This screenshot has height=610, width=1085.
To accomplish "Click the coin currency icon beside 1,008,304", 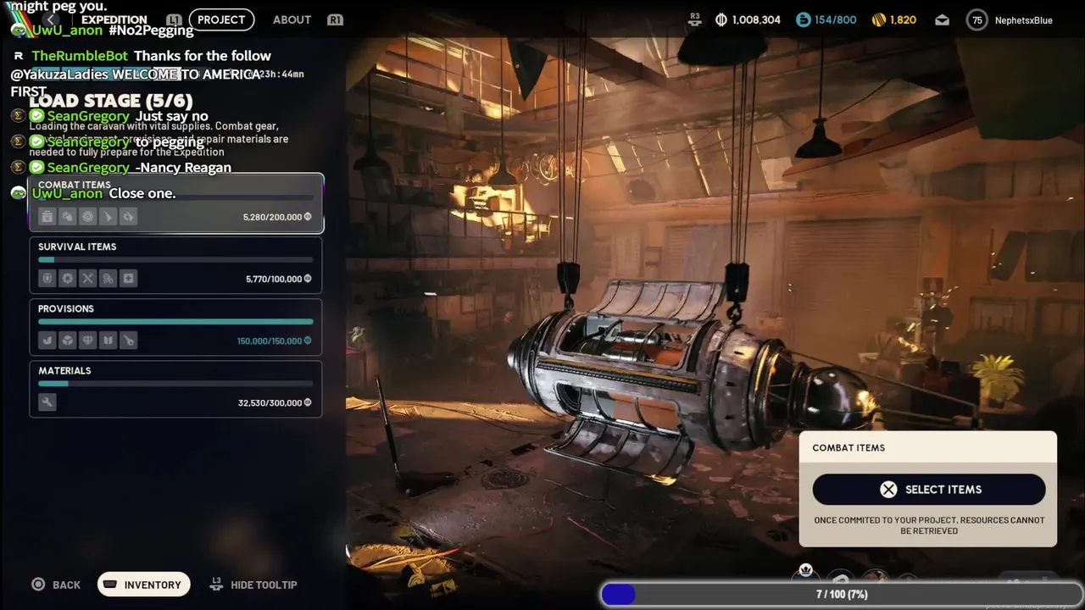I will [721, 19].
